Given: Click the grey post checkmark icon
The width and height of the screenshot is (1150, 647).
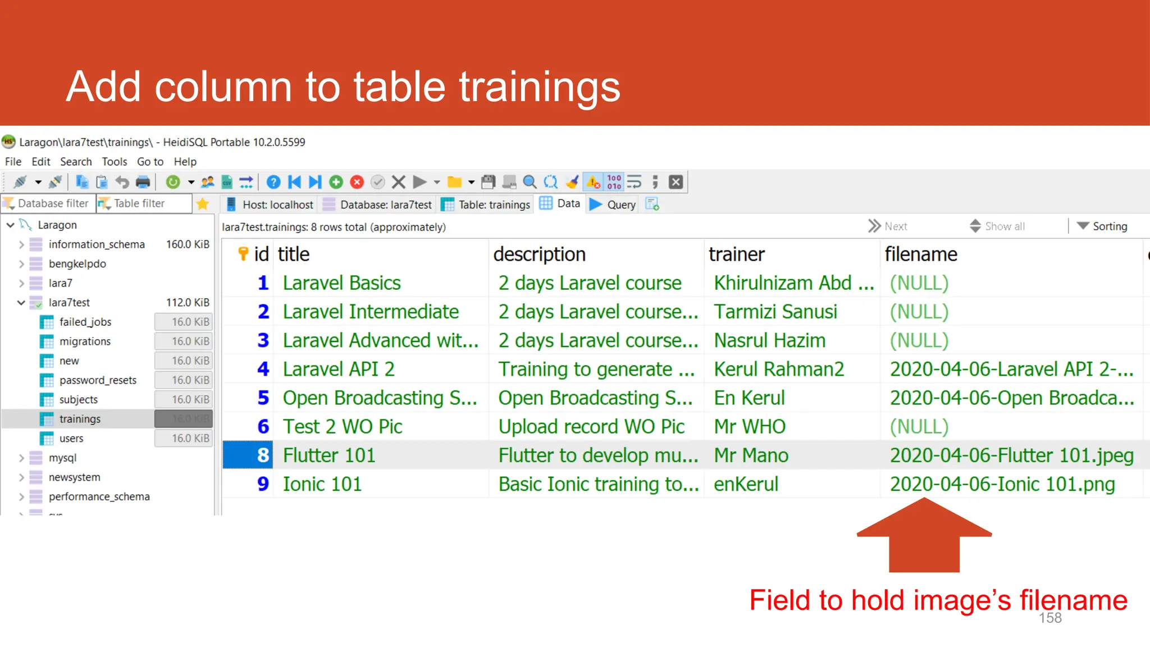Looking at the screenshot, I should (x=378, y=182).
